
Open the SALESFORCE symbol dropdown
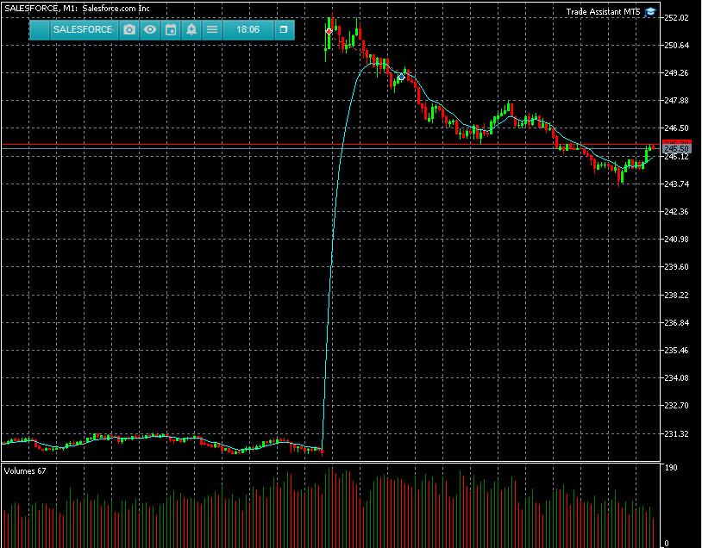coord(85,29)
